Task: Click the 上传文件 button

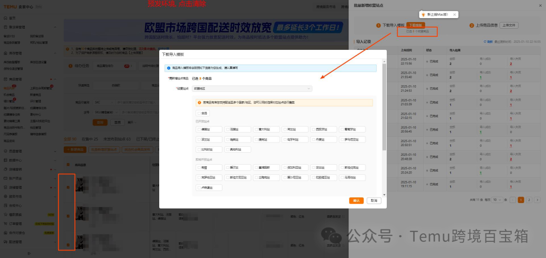Action: point(509,25)
